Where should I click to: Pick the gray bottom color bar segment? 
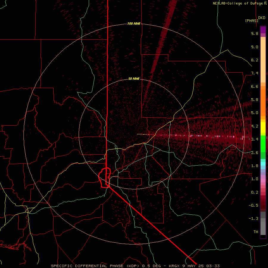[x=263, y=228]
